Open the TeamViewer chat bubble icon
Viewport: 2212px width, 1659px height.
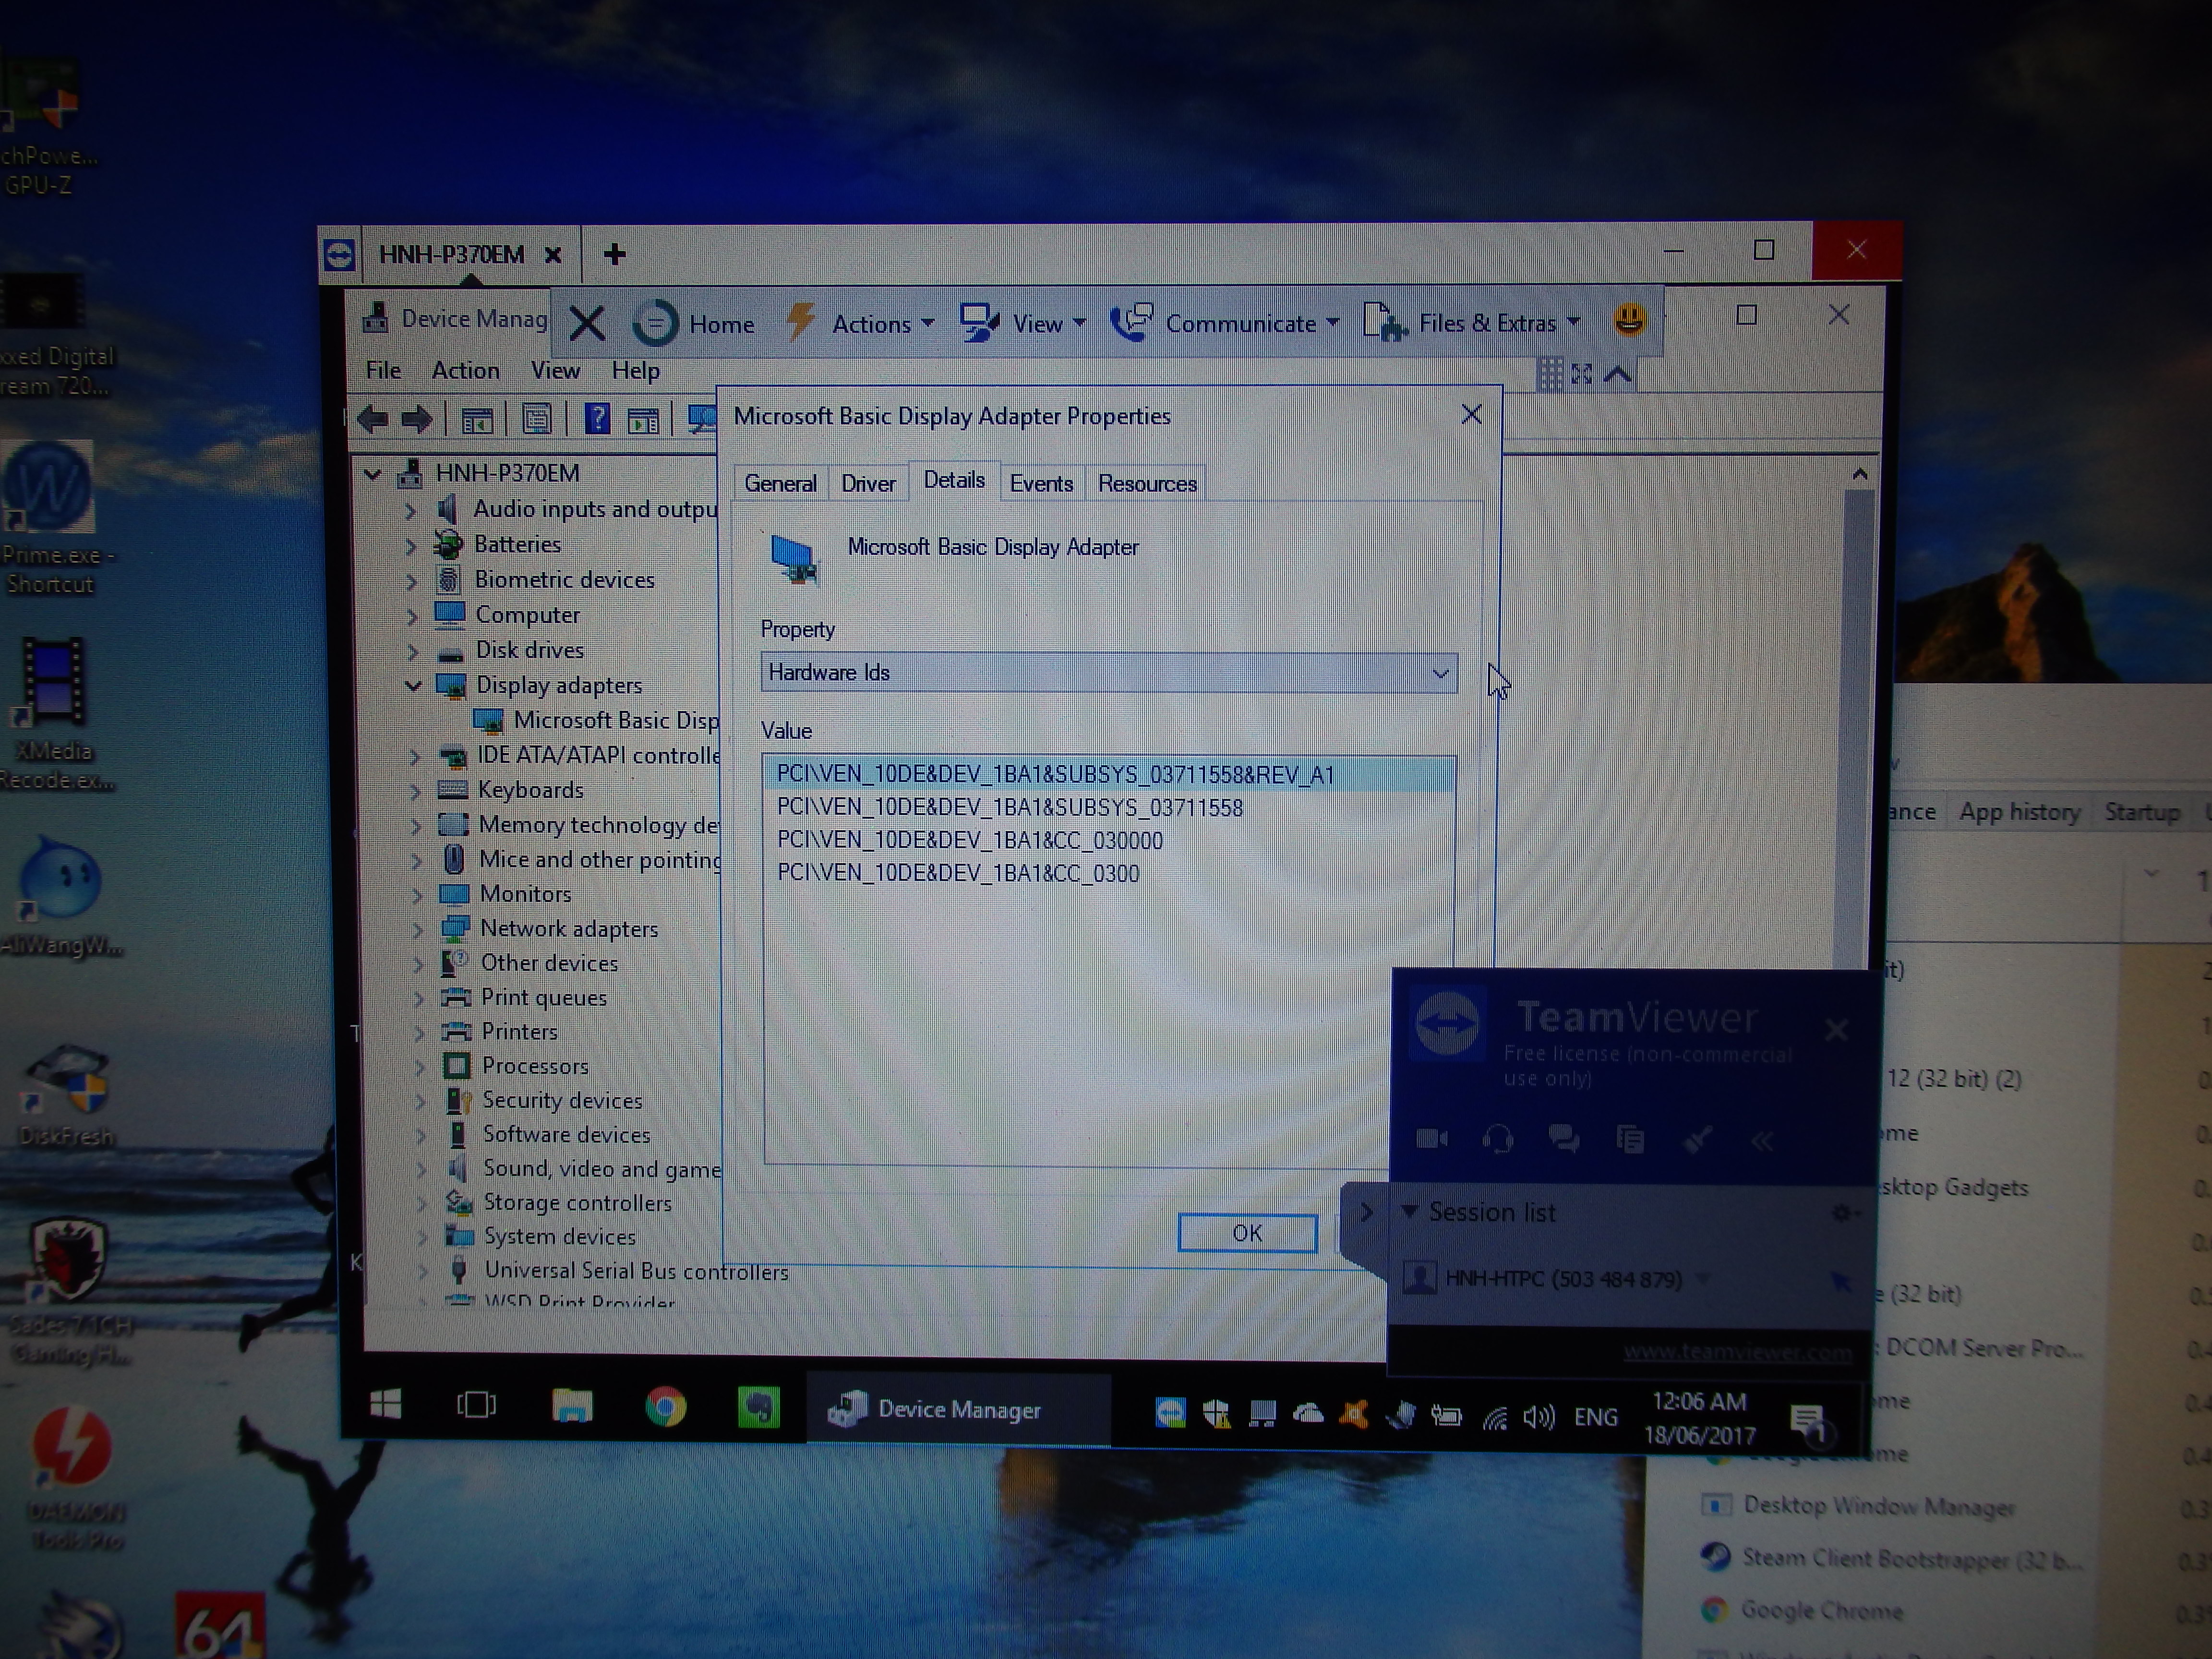tap(1563, 1138)
